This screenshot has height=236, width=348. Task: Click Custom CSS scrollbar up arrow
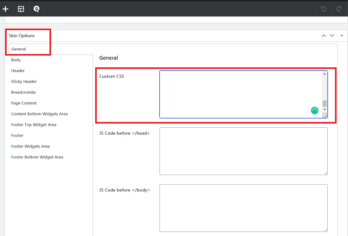tap(325, 74)
